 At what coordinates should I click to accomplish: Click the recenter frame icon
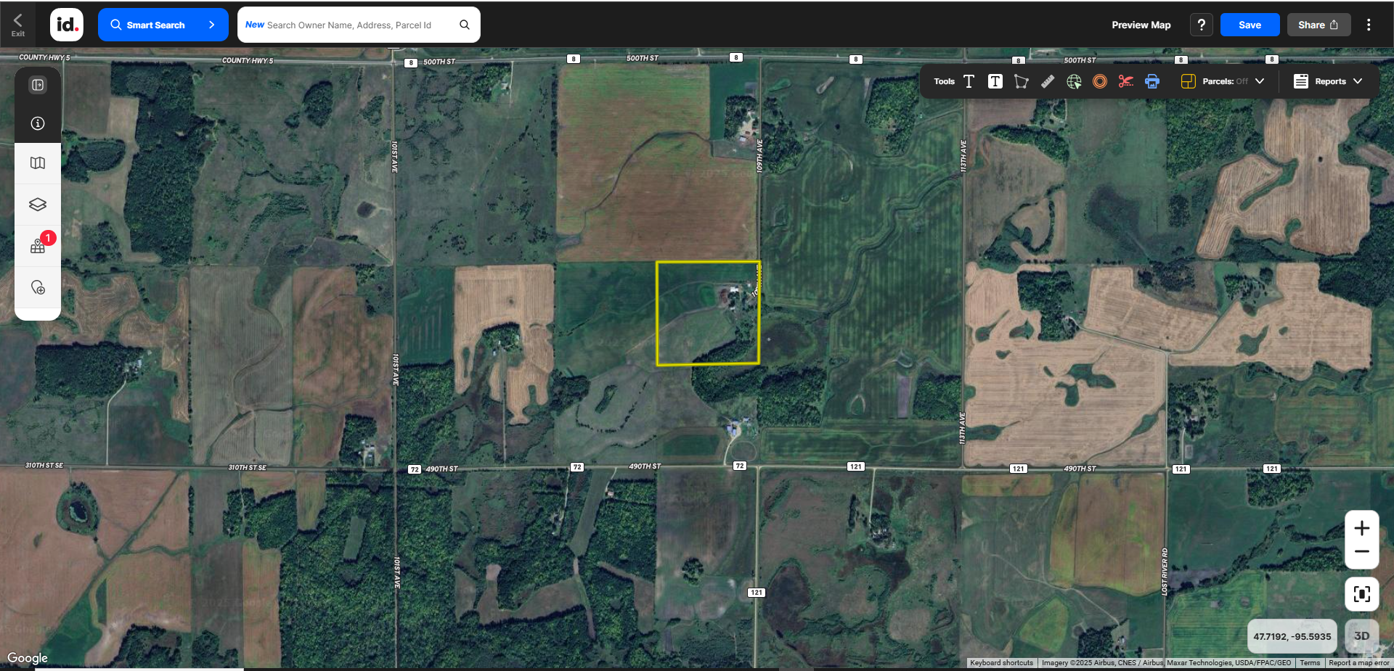[x=1362, y=594]
